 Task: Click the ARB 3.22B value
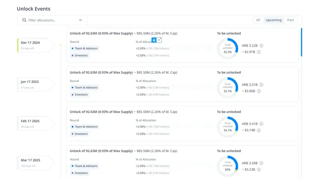(x=250, y=45)
